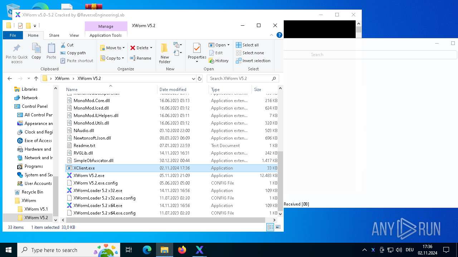Open Quick Access Toolbar customize dropdown

35,26
